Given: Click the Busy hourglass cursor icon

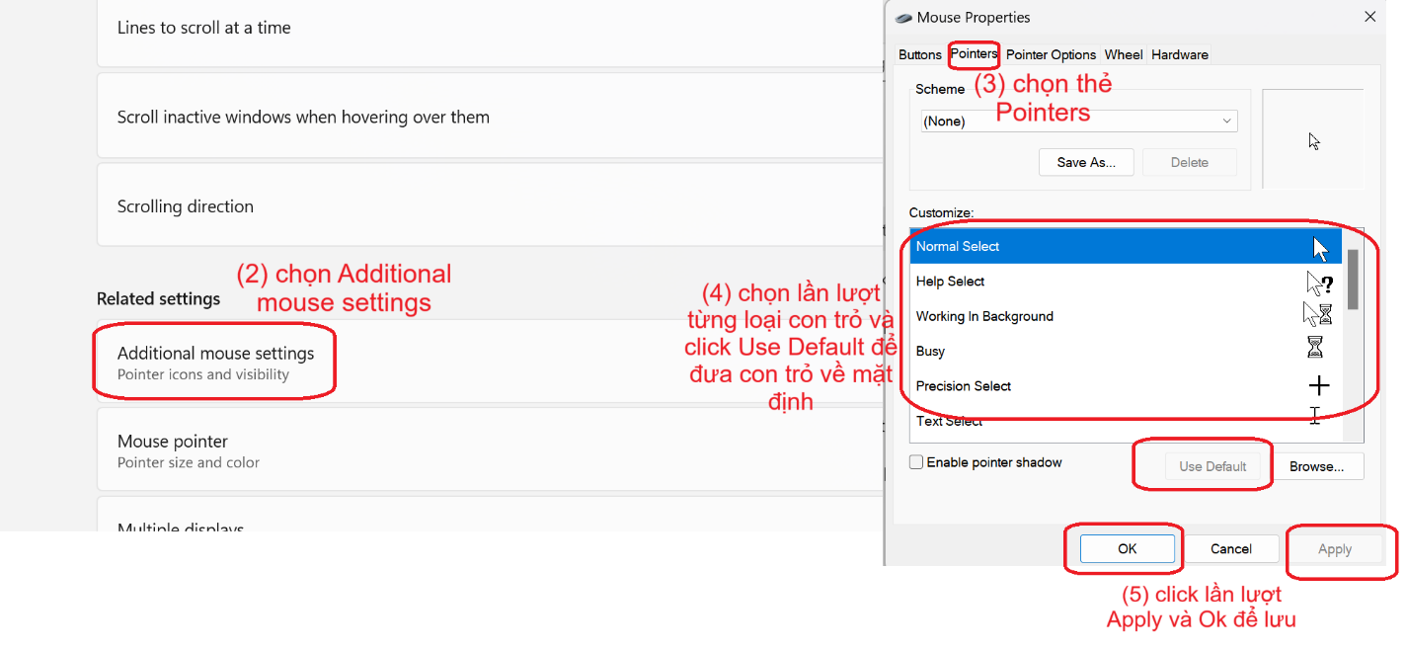Looking at the screenshot, I should tap(1315, 347).
